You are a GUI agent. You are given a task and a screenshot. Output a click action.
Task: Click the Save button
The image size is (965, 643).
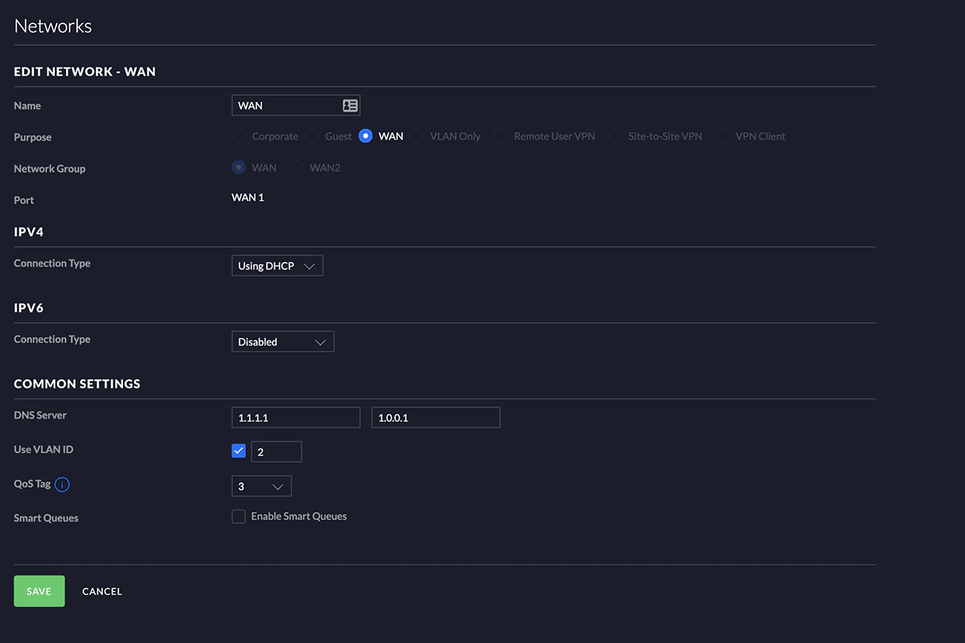point(39,591)
